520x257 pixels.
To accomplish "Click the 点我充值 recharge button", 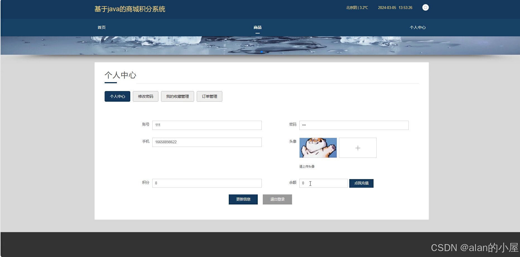I will [361, 183].
